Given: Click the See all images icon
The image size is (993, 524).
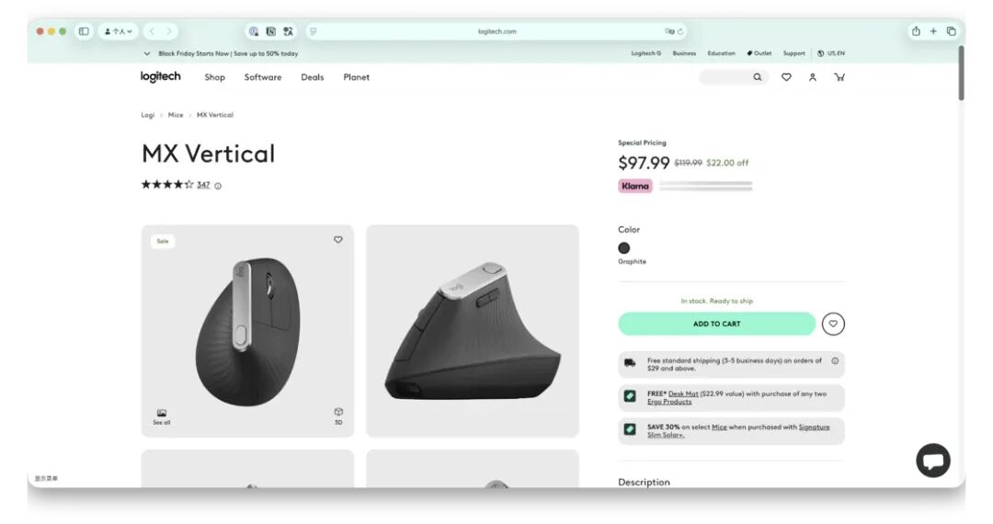Looking at the screenshot, I should (x=162, y=416).
